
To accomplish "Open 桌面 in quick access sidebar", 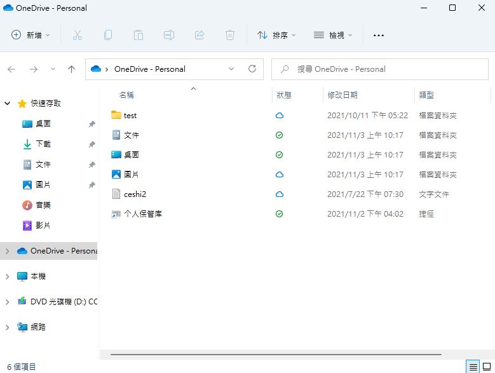I will pos(43,124).
